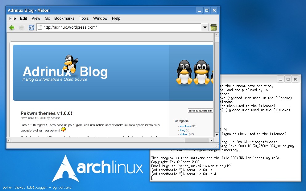Open the Help menu in Midori
The height and width of the screenshot is (191, 306).
point(116,18)
